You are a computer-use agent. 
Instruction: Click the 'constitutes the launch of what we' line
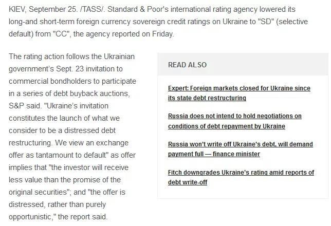point(64,118)
